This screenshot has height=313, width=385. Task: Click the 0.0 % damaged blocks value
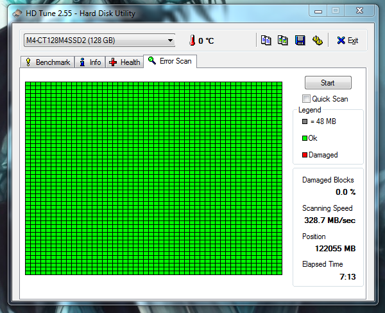pos(345,192)
